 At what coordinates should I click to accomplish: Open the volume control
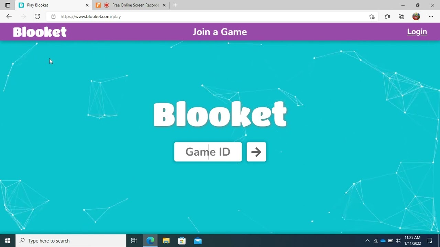(x=398, y=240)
